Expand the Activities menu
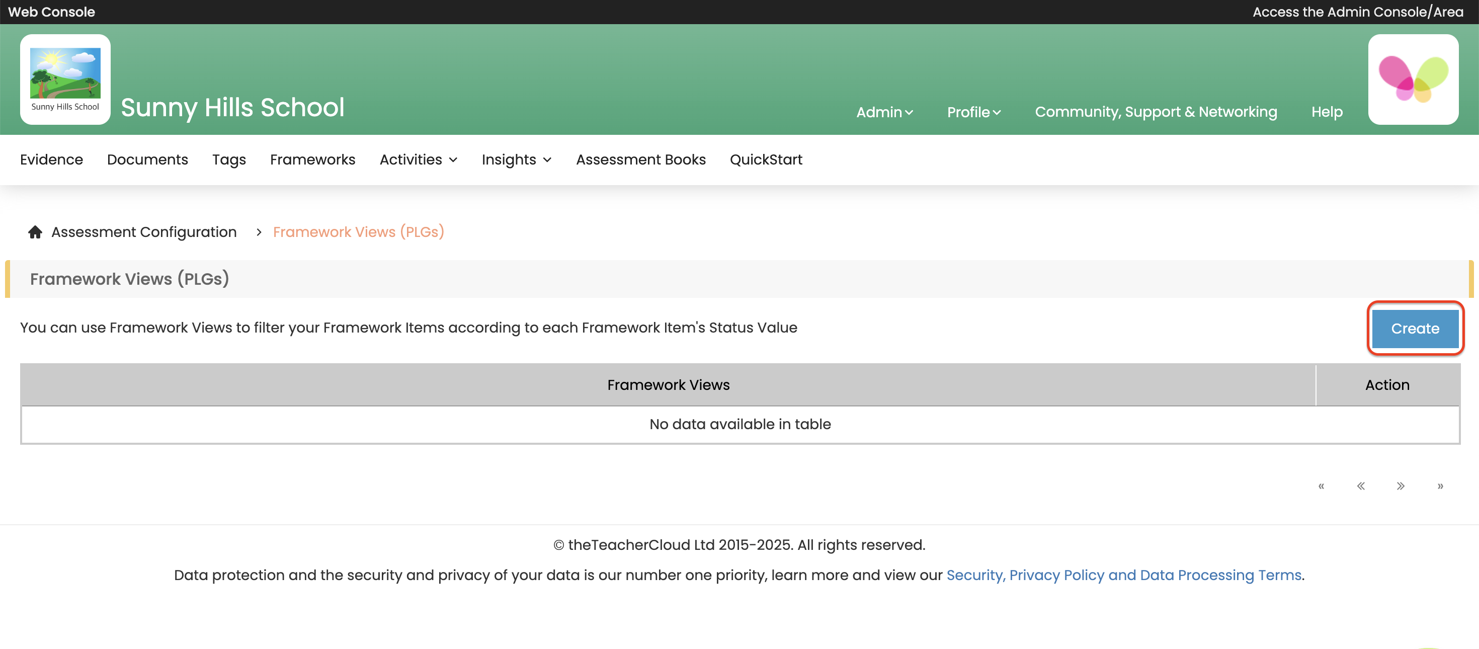Screen dimensions: 1479x649 [x=419, y=159]
